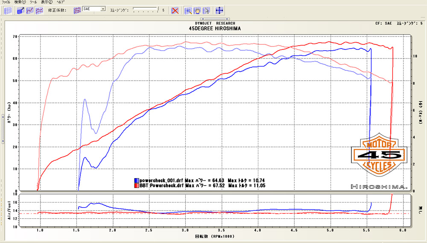427x243 pixels.
Task: Click the graph grid icon in toolbar
Action: pos(8,10)
